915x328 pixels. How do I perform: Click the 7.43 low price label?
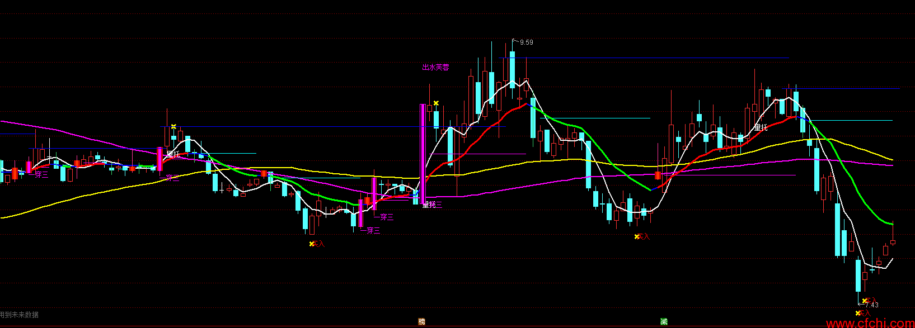click(871, 305)
